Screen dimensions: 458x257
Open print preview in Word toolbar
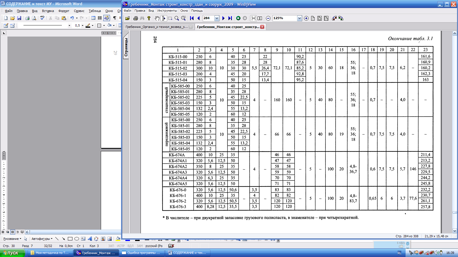pos(34,18)
